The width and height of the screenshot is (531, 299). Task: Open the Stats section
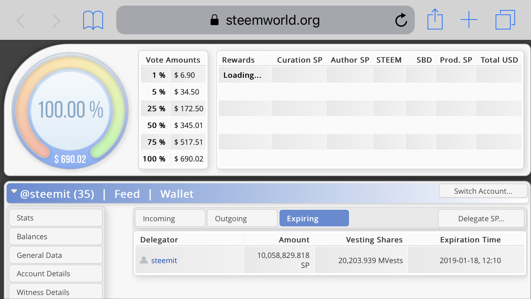click(56, 218)
